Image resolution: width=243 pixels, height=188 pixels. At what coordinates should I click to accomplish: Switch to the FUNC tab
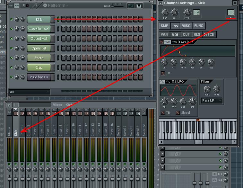[x=199, y=26]
